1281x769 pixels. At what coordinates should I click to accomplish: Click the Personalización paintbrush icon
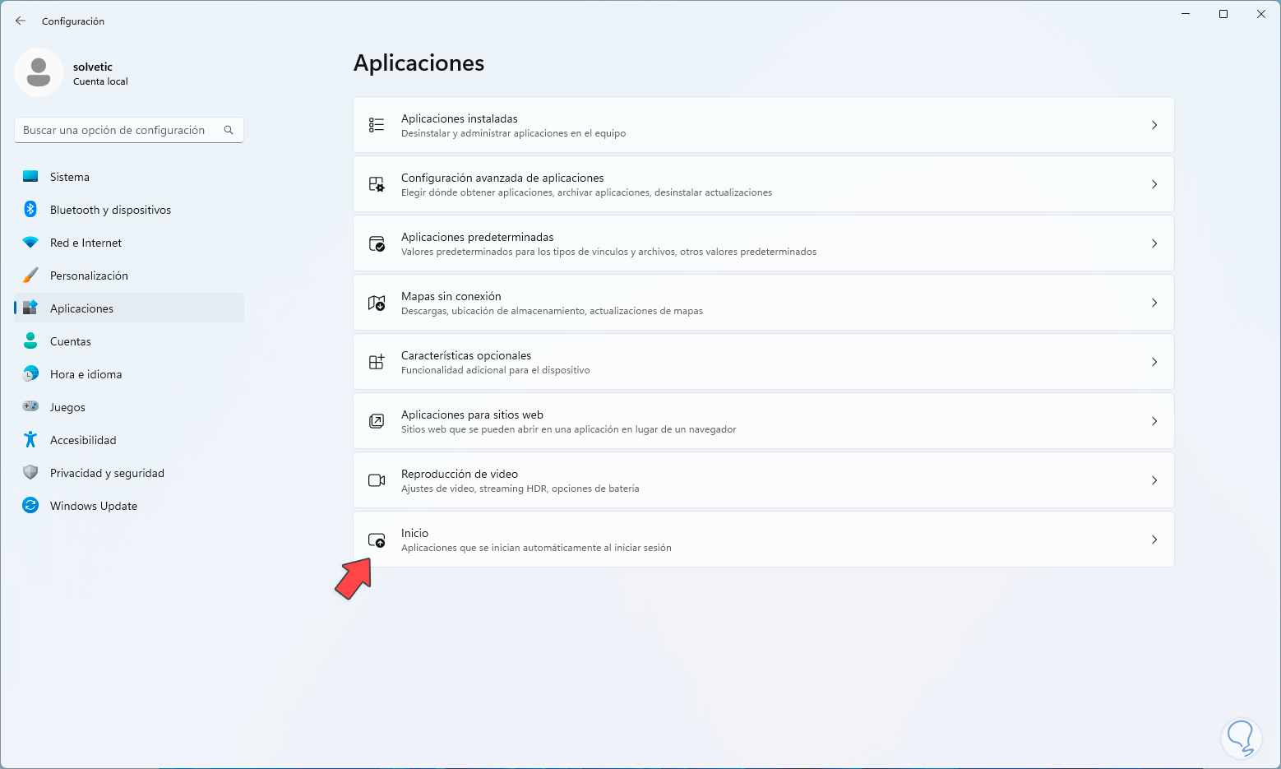30,276
